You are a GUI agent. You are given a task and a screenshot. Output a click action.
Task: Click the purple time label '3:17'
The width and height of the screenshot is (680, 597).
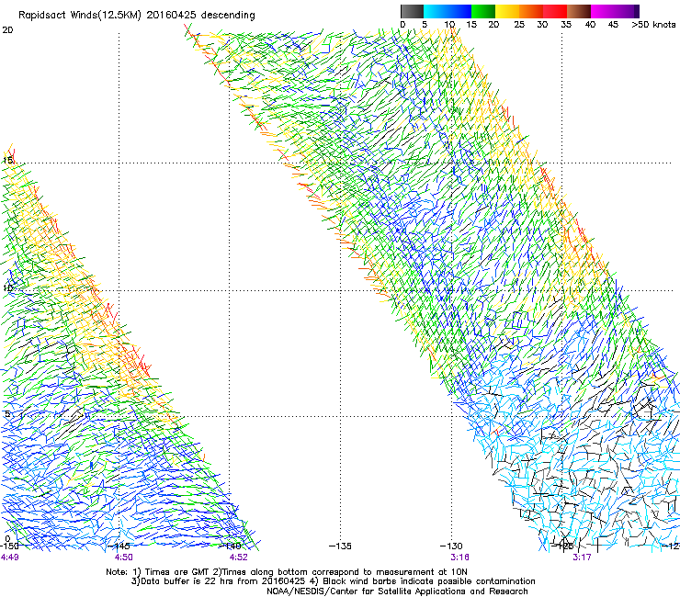pyautogui.click(x=582, y=558)
